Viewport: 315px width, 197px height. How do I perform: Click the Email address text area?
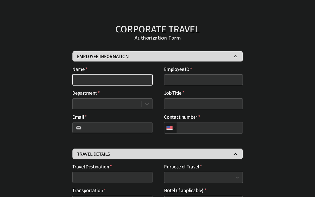click(117, 128)
